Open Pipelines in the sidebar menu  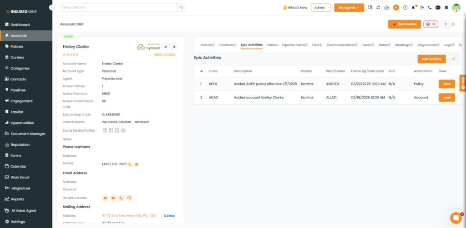click(x=18, y=90)
